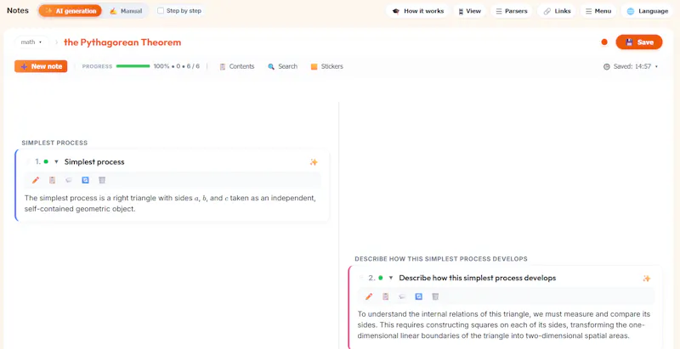Click the PROGRESS label
This screenshot has width=680, height=349.
pos(97,67)
